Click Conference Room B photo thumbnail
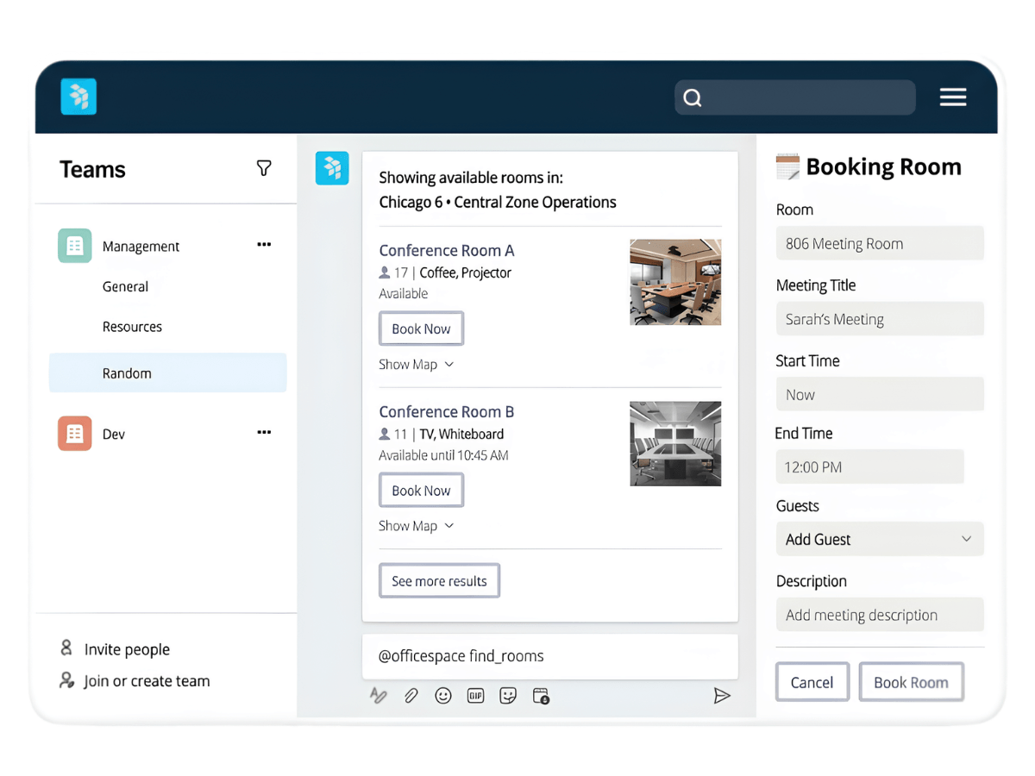This screenshot has width=1035, height=776. pos(675,443)
